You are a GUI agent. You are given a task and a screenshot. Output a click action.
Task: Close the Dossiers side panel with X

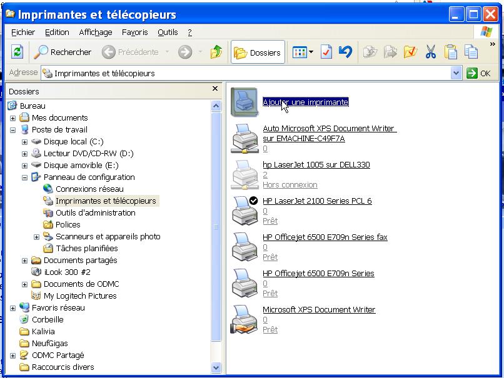coord(215,89)
